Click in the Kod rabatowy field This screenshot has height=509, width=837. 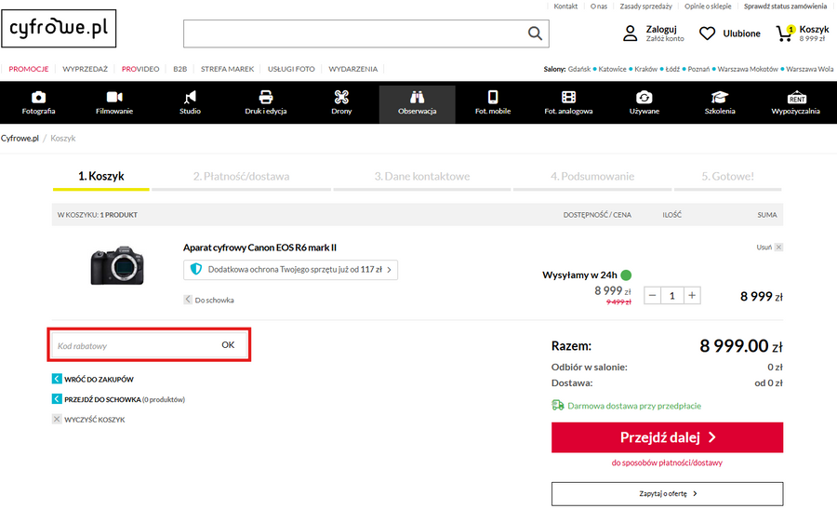click(x=130, y=345)
